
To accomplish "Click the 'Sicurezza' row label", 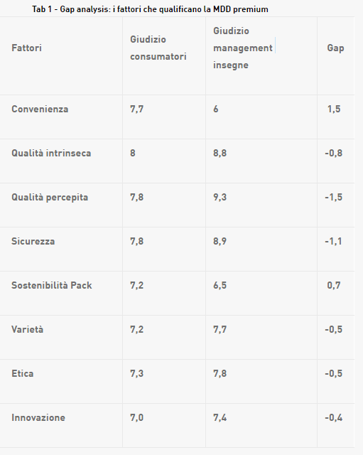I will pyautogui.click(x=33, y=242).
